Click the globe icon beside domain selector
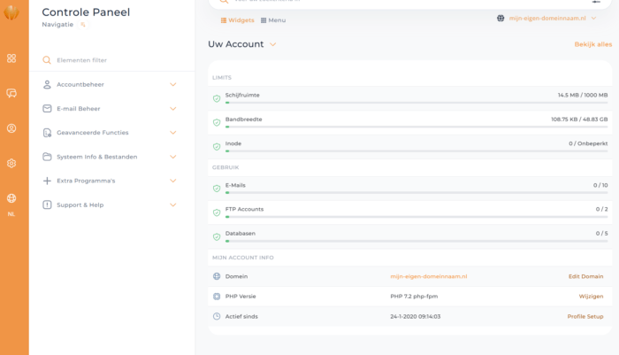The width and height of the screenshot is (619, 355). tap(501, 19)
